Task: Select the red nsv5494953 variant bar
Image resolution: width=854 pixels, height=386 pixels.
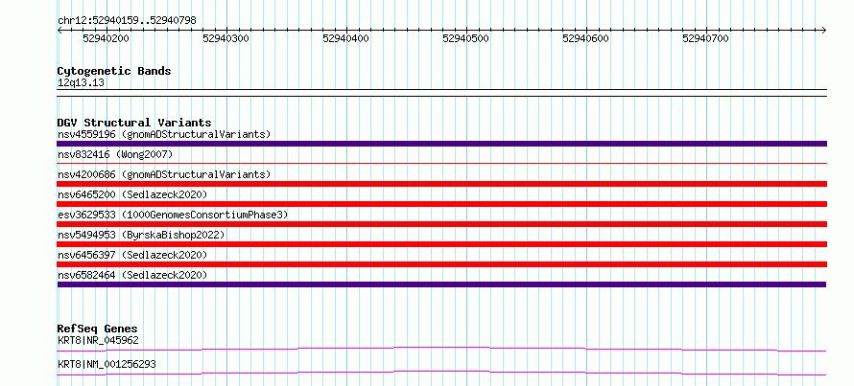Action: click(441, 244)
